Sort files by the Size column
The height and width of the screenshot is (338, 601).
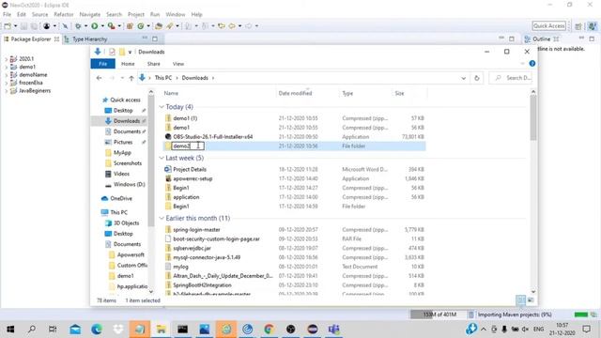coord(409,93)
